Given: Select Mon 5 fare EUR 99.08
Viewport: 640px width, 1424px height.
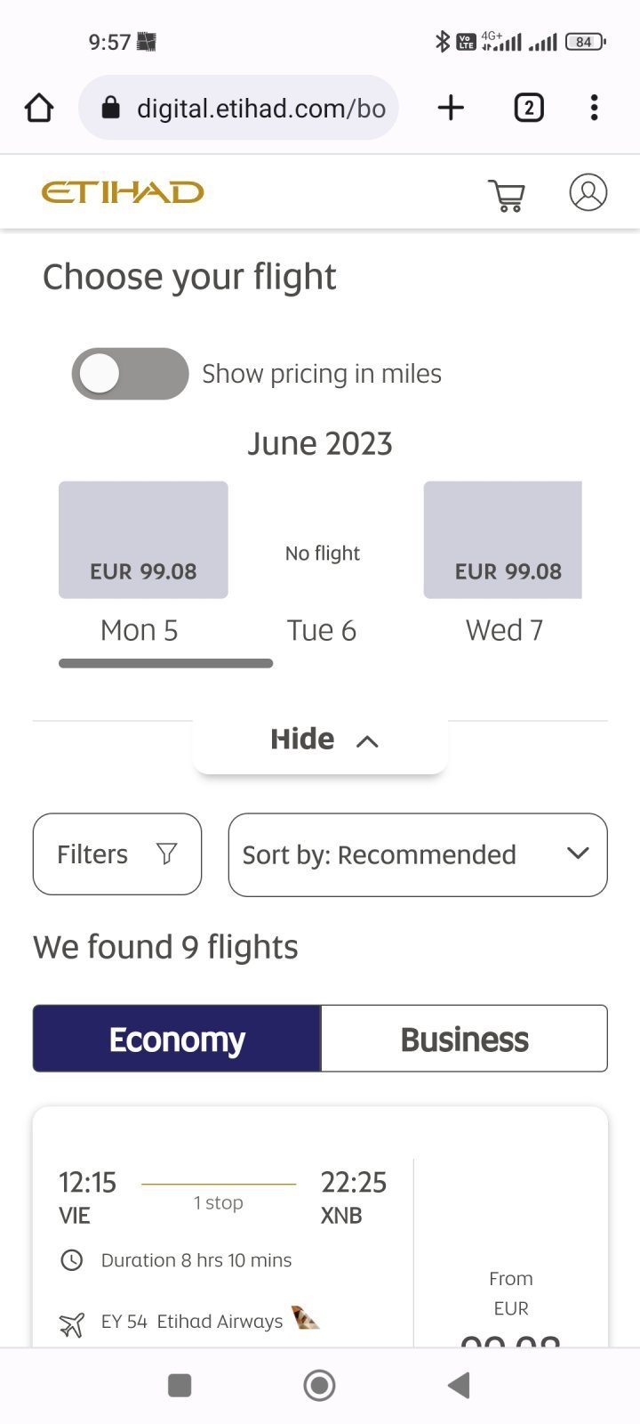Looking at the screenshot, I should (x=143, y=540).
